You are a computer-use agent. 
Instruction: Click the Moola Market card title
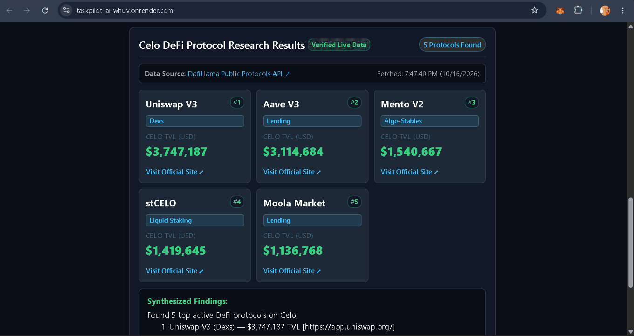pyautogui.click(x=294, y=203)
